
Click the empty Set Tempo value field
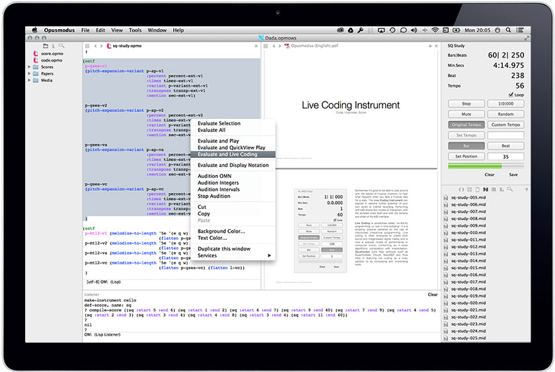tap(505, 135)
